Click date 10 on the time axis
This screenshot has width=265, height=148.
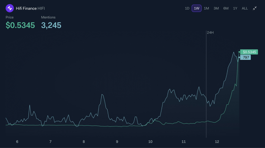click(150, 142)
